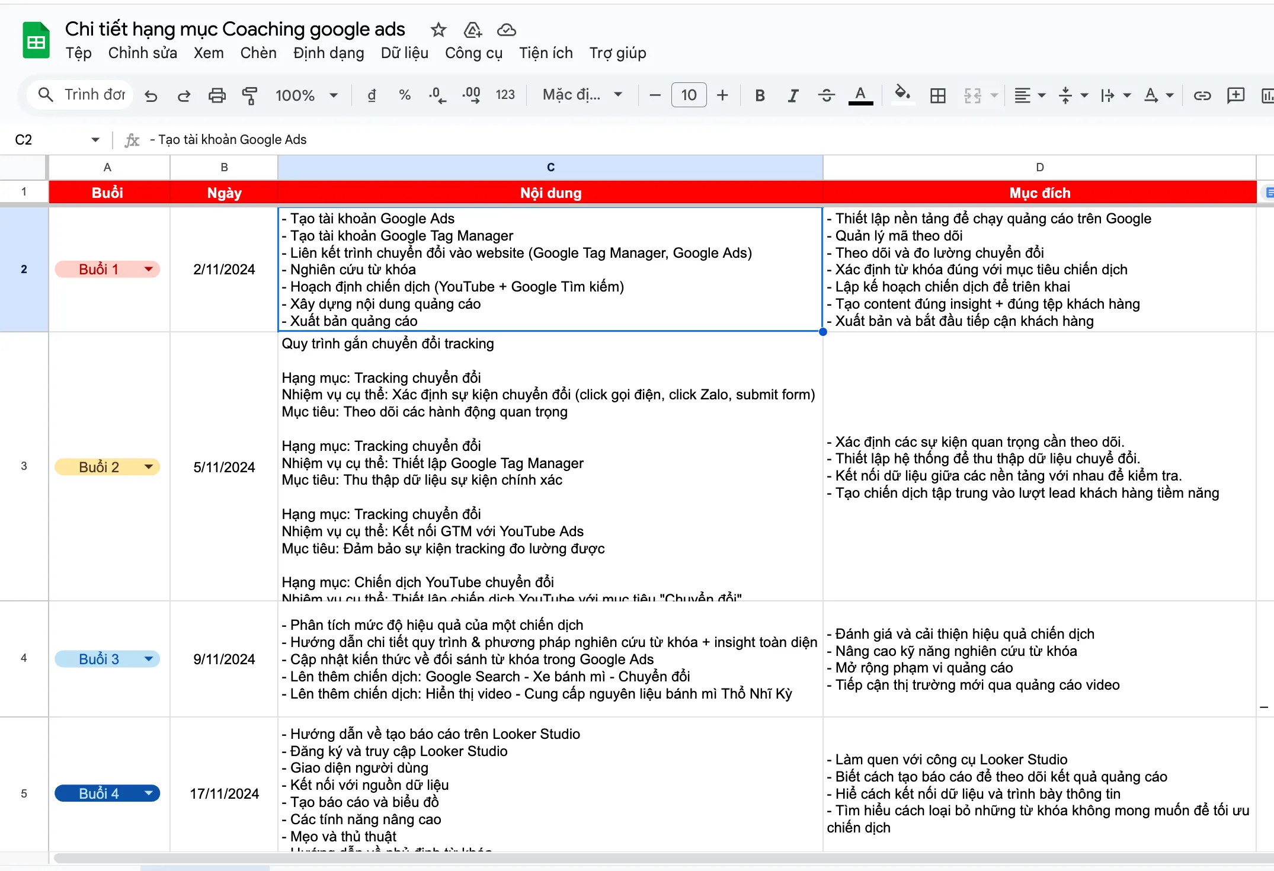Toggle bold formatting

tap(760, 95)
